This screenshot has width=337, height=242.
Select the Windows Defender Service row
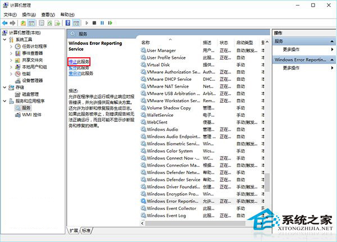point(202,180)
